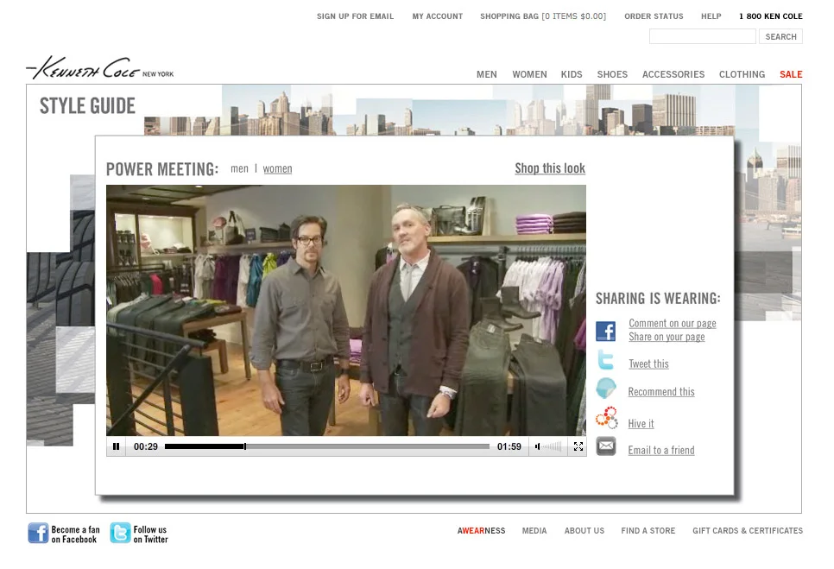The height and width of the screenshot is (569, 834).
Task: Pause the video with the pause button
Action: click(x=116, y=446)
